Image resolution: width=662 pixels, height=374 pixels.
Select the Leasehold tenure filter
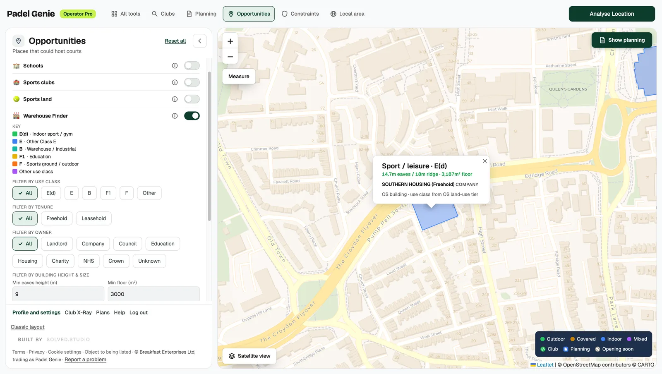click(94, 218)
